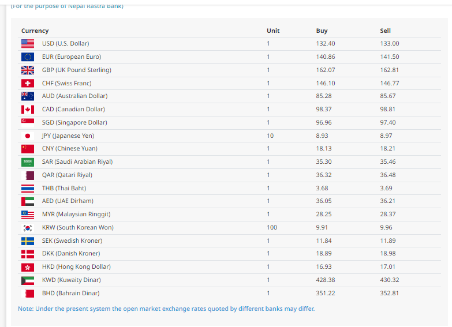The height and width of the screenshot is (327, 452).
Task: Click the Buy column header
Action: point(322,31)
